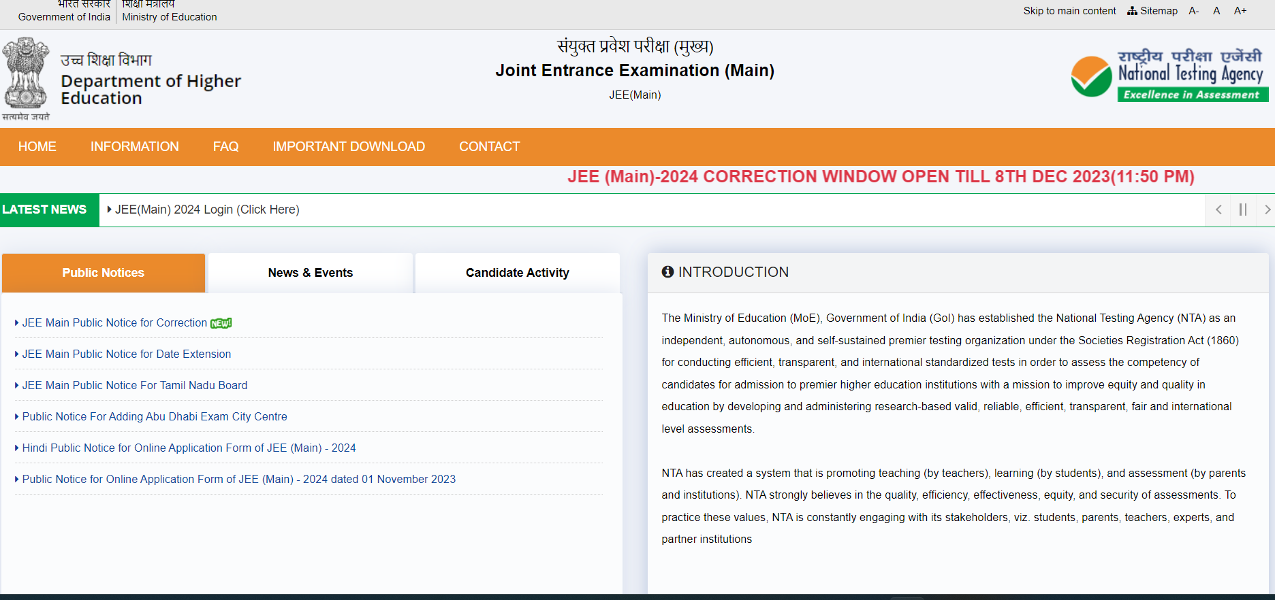Open Public Notice dated 01 November 2023

(239, 479)
